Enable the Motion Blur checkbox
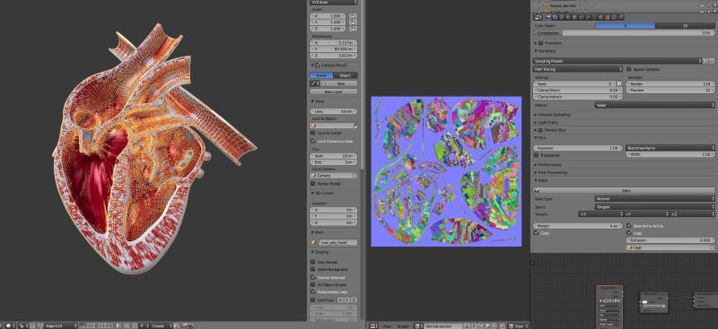Image resolution: width=718 pixels, height=329 pixels. [x=541, y=130]
